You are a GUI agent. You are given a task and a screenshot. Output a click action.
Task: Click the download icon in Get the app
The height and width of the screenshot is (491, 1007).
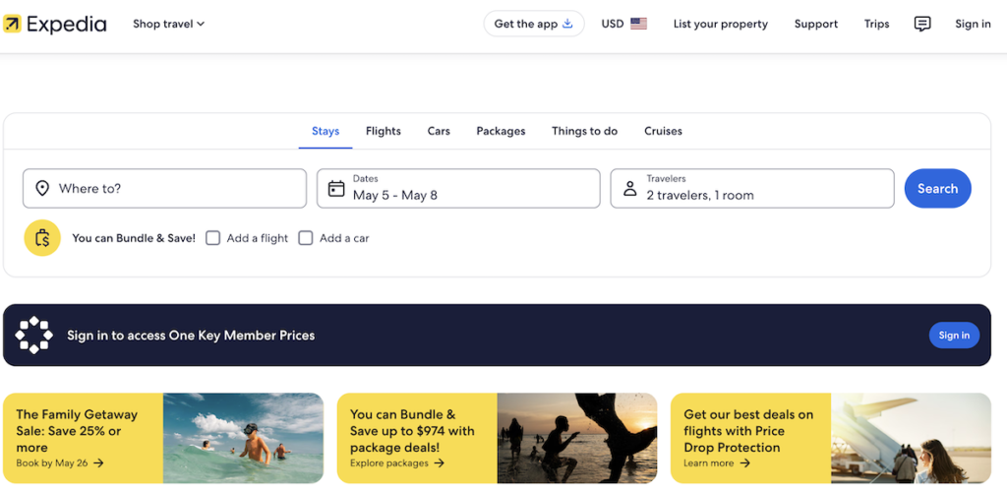click(567, 24)
